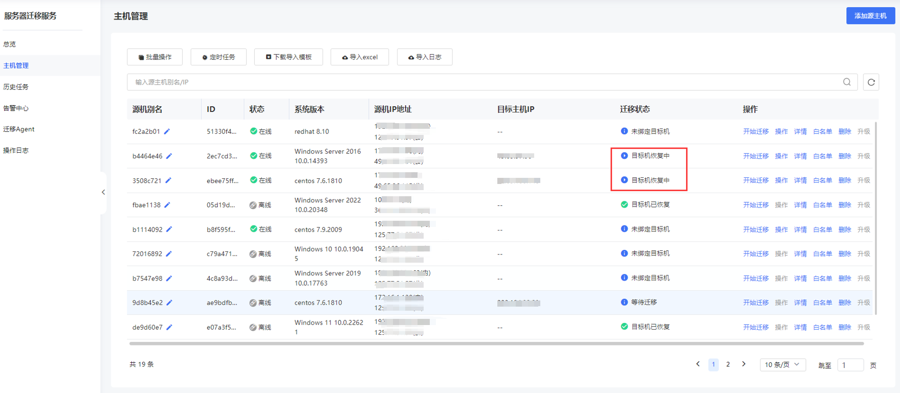The height and width of the screenshot is (393, 900).
Task: Click 等待迁移 status text
Action: [644, 302]
